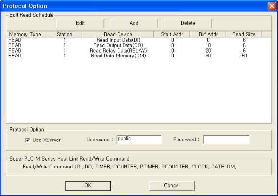Dismiss dialog with the Cancel button

(x=172, y=186)
